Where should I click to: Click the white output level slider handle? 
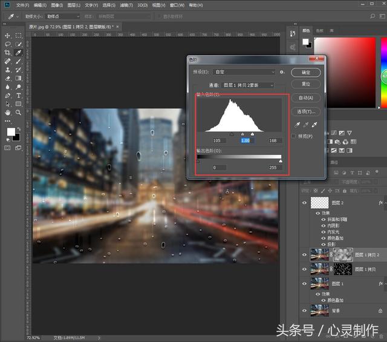point(280,161)
